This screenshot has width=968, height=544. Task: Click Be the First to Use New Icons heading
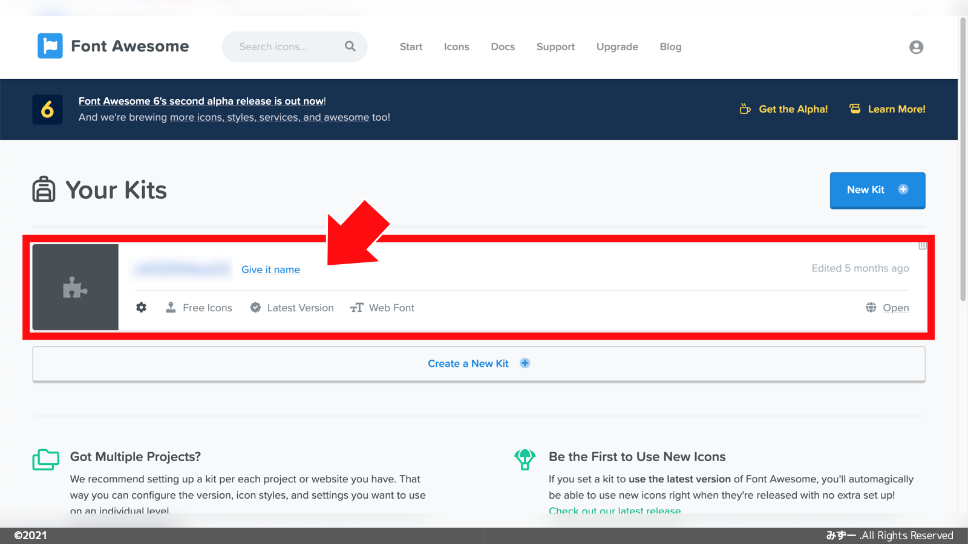(x=637, y=457)
